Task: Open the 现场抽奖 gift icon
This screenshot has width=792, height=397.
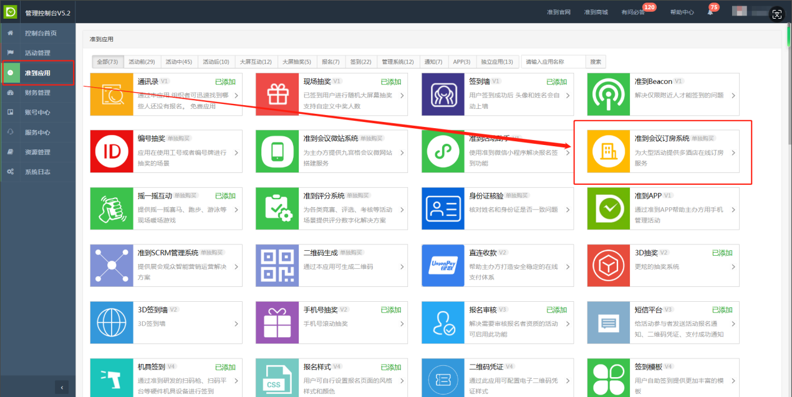Action: 278,94
